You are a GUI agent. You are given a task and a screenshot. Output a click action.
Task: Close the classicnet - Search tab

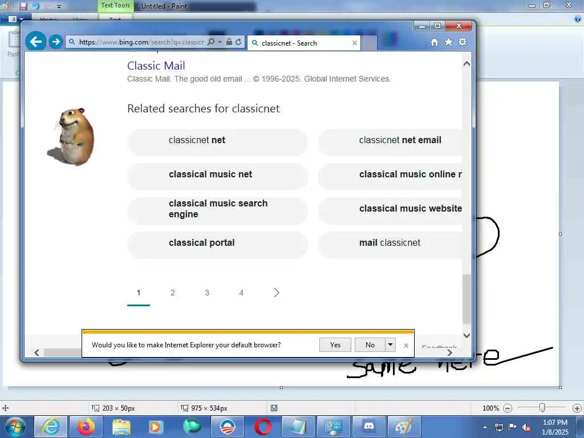click(355, 43)
